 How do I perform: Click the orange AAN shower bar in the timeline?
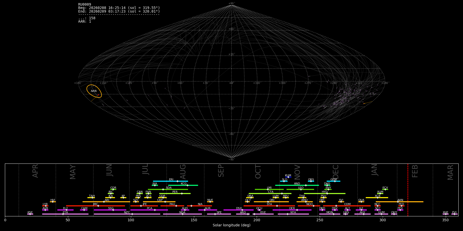coord(399,202)
